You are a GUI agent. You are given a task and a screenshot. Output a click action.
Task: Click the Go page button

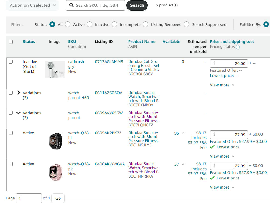pos(58,198)
